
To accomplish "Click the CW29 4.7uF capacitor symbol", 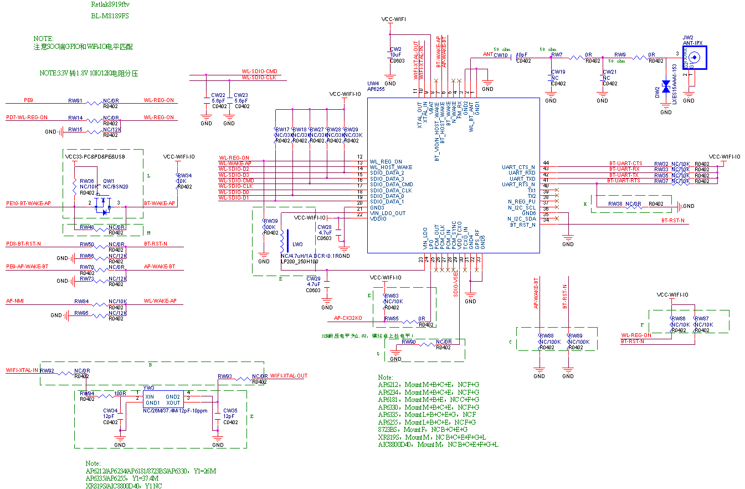I will 327,282.
